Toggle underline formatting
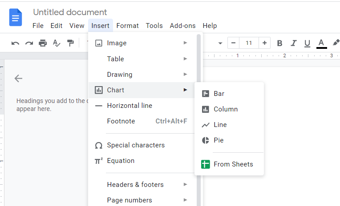340x206 pixels. [307, 43]
